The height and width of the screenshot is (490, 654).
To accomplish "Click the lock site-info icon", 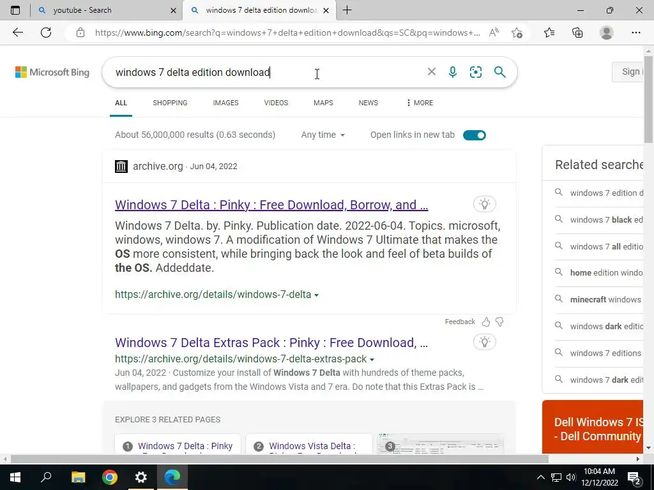I will 80,33.
